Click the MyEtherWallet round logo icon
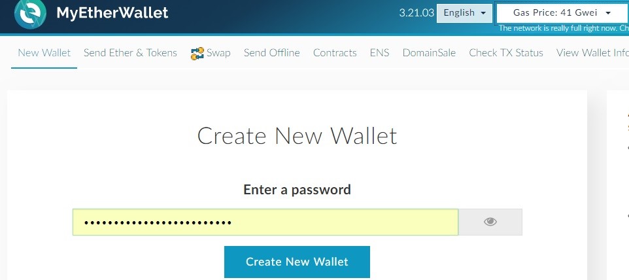Viewport: 629px width, 280px height. (30, 14)
